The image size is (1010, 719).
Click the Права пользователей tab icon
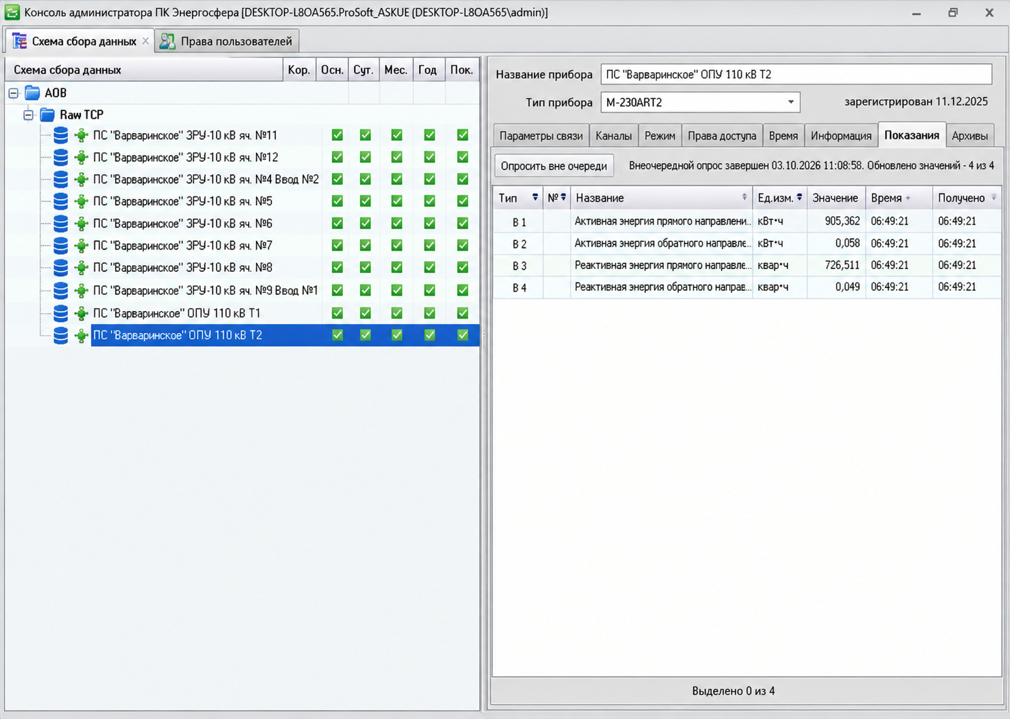167,41
